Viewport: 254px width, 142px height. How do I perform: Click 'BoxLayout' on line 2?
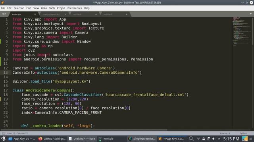(x=92, y=24)
